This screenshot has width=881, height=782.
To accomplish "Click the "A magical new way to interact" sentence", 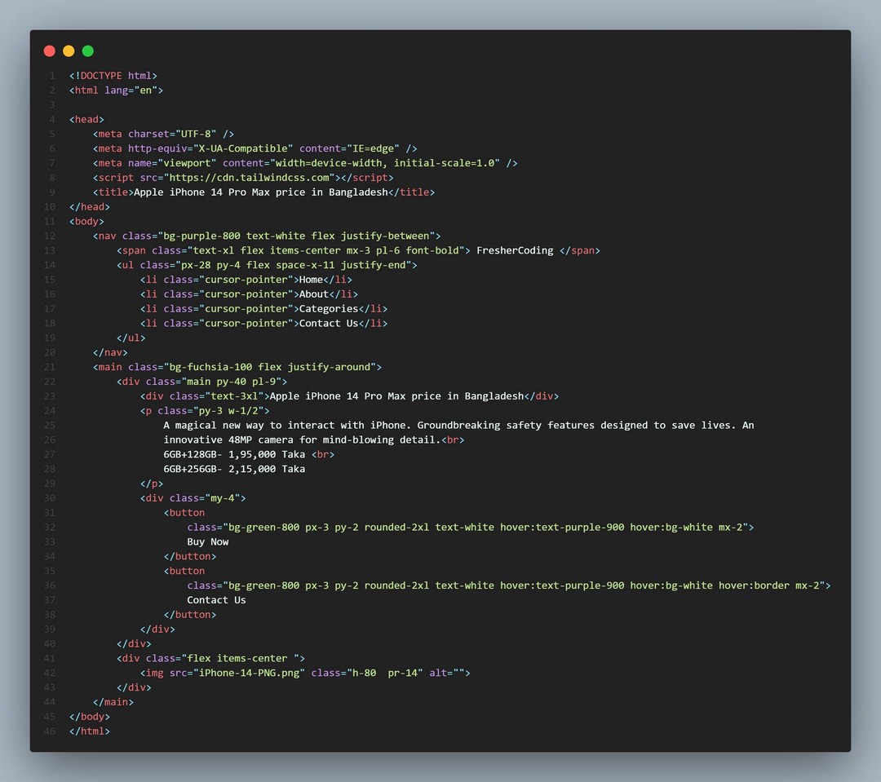I will (x=458, y=426).
